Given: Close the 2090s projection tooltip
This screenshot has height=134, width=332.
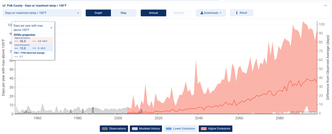Looking at the screenshot, I should tap(51, 28).
